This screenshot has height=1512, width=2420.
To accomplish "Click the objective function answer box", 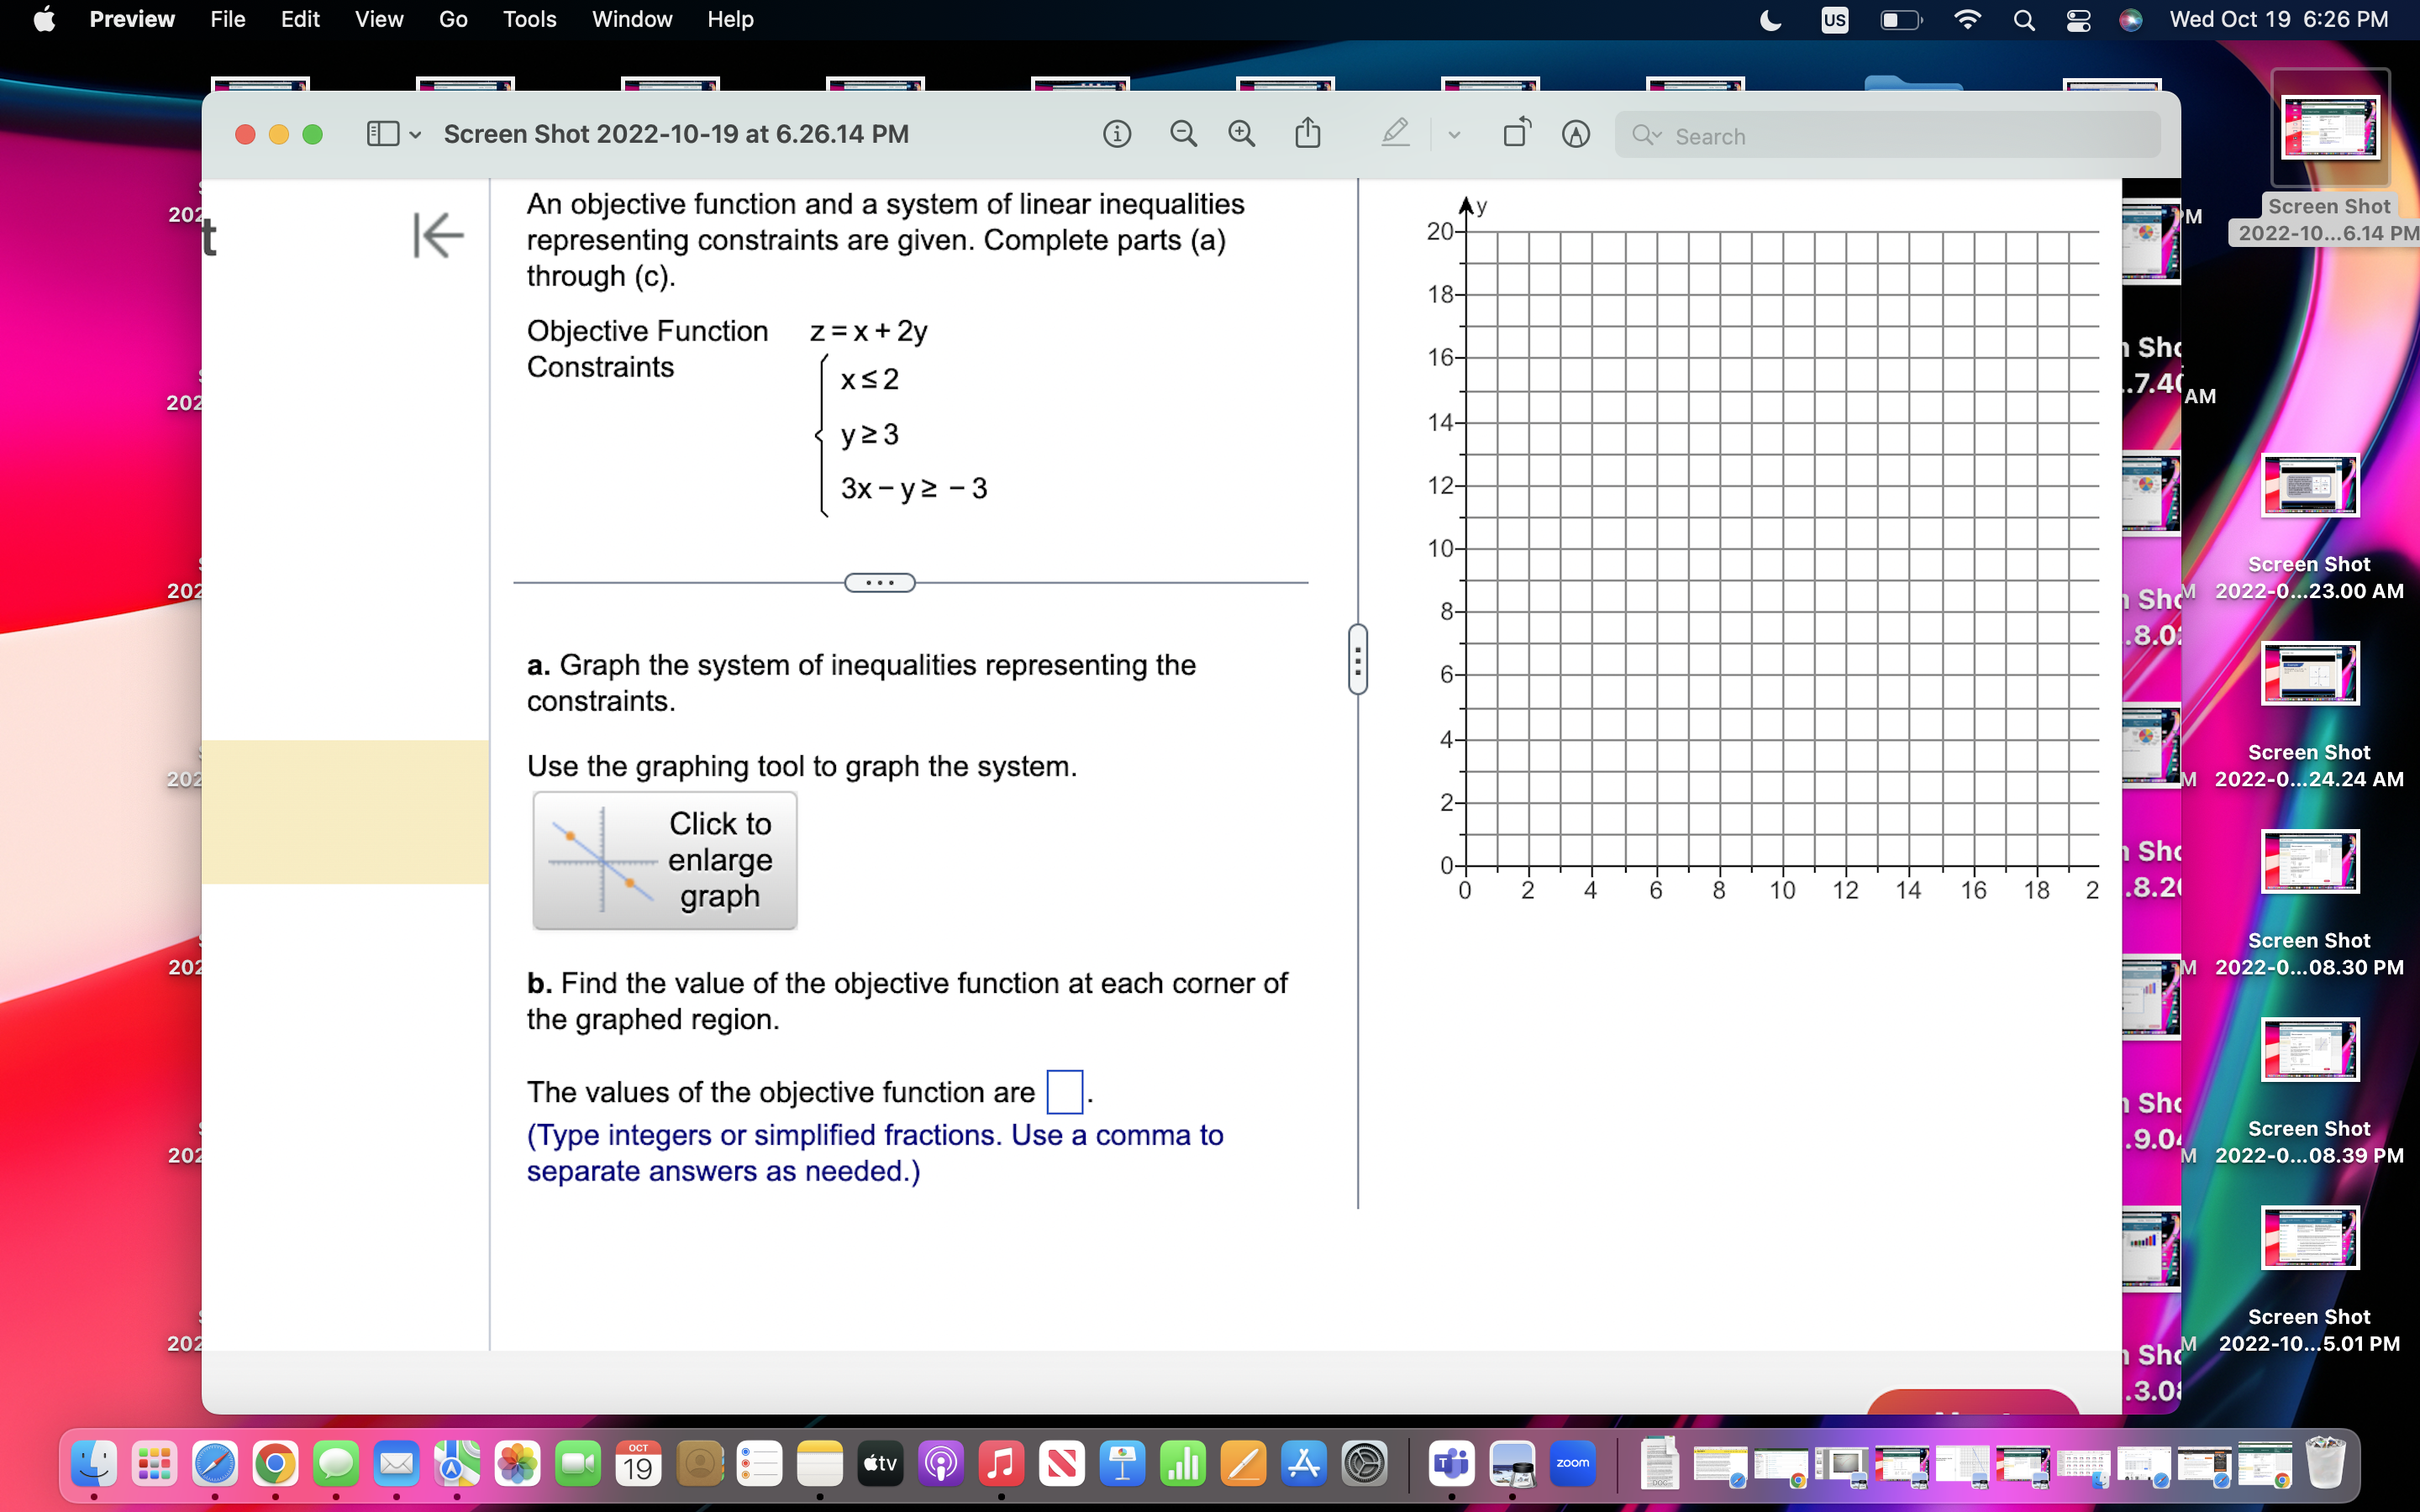I will point(1063,1091).
